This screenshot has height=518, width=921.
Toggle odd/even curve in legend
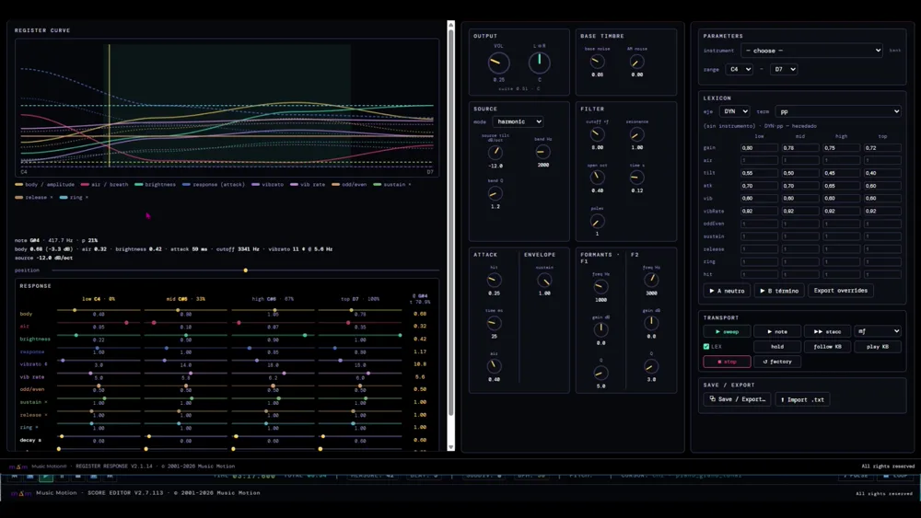tap(349, 184)
